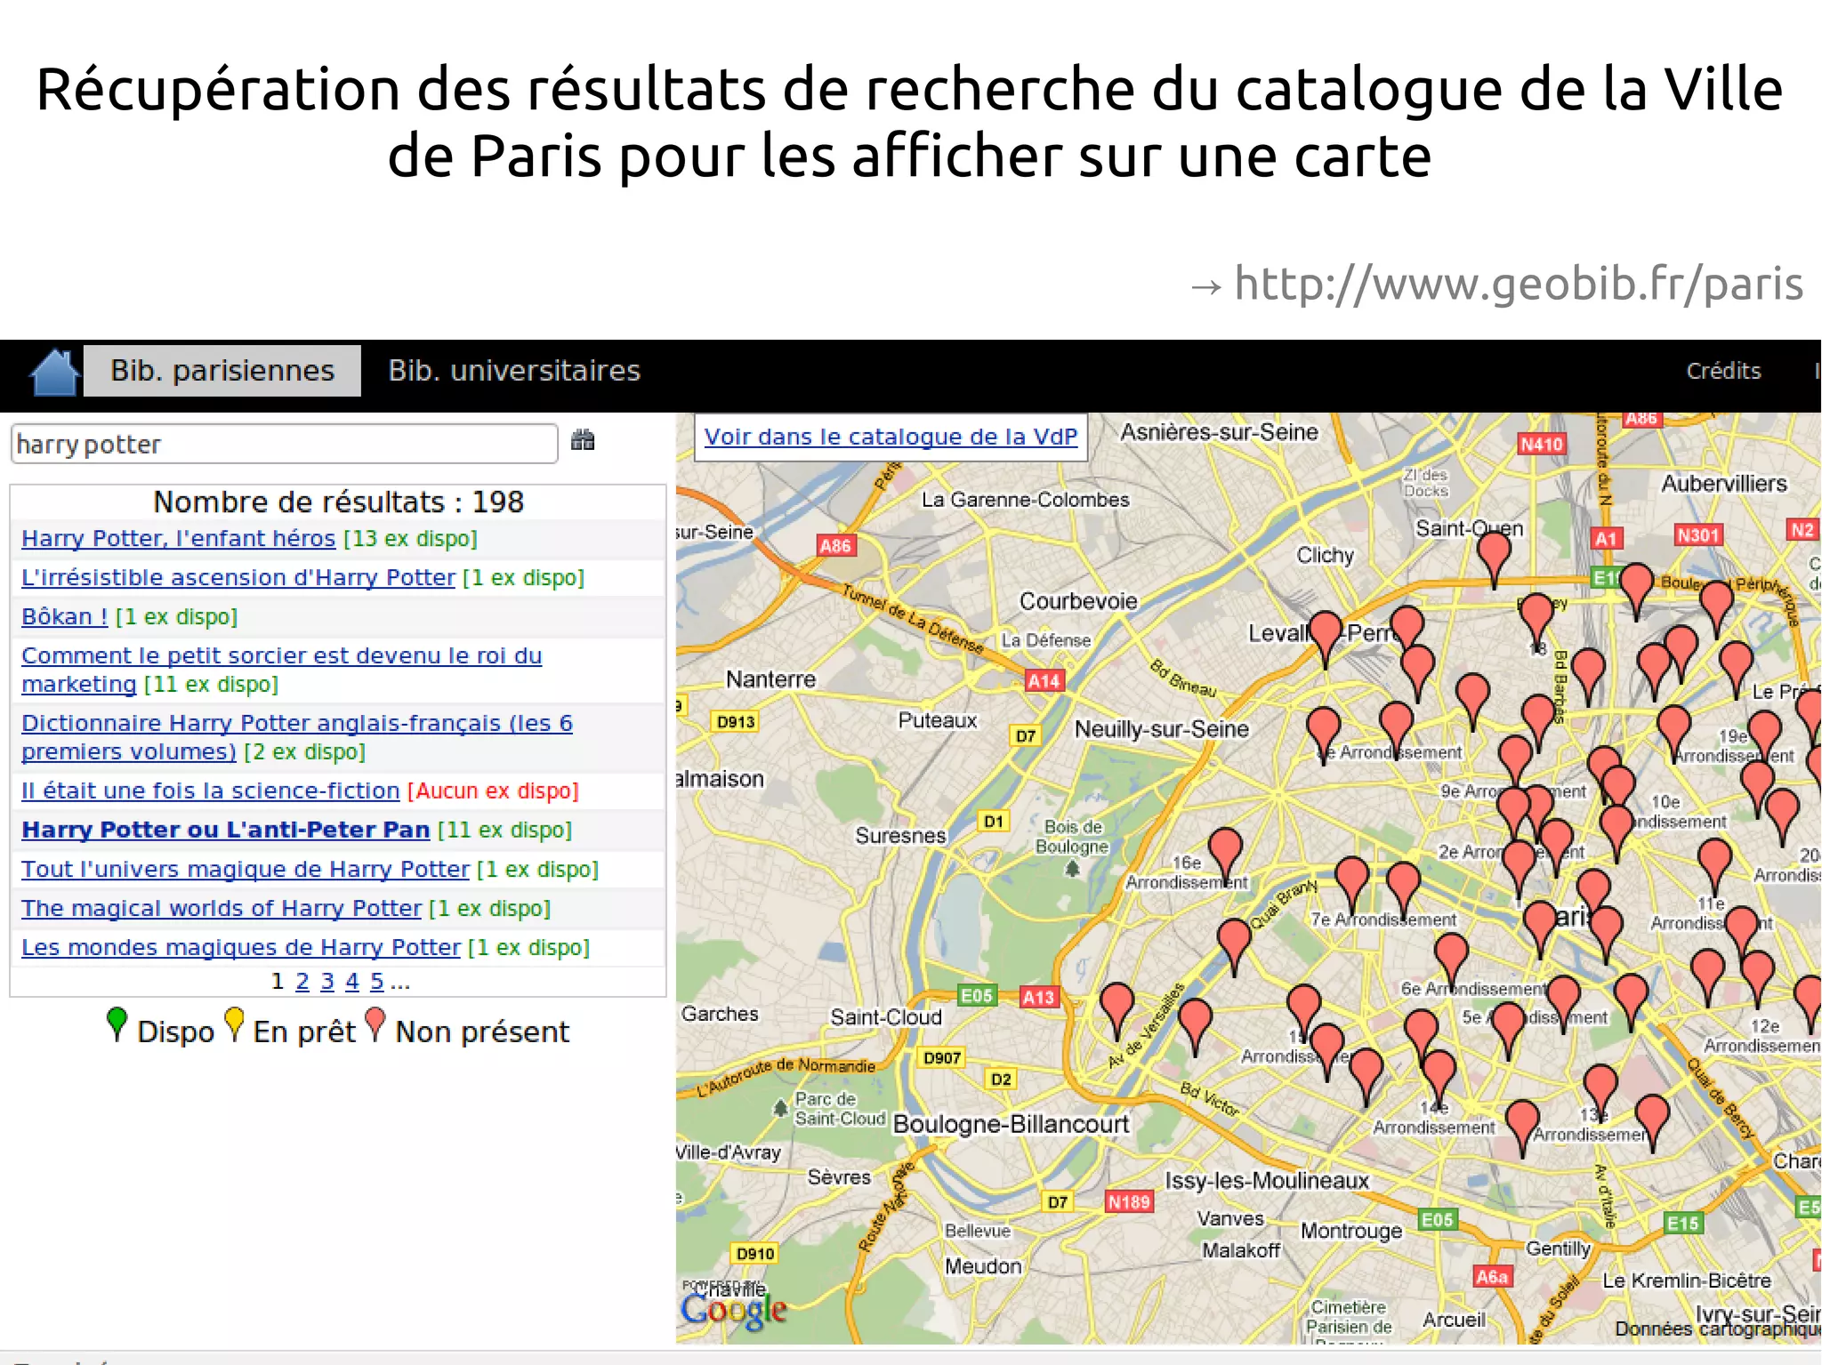Open the Crédits menu item
This screenshot has height=1365, width=1822.
click(1723, 371)
